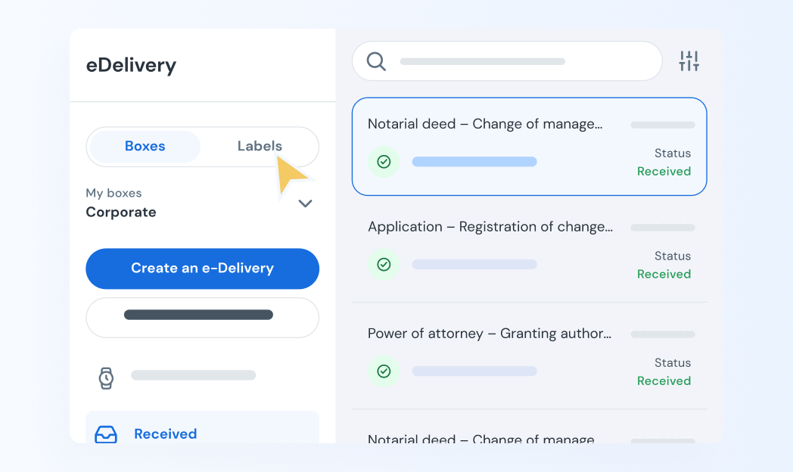Switch to the Boxes toggle option
The image size is (793, 472).
tap(145, 147)
